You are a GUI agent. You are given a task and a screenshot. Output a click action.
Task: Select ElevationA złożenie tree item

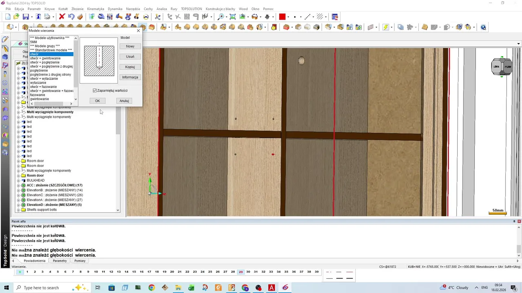pyautogui.click(x=55, y=200)
